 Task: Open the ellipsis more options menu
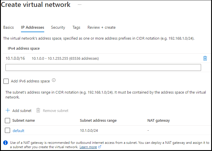[80, 5]
